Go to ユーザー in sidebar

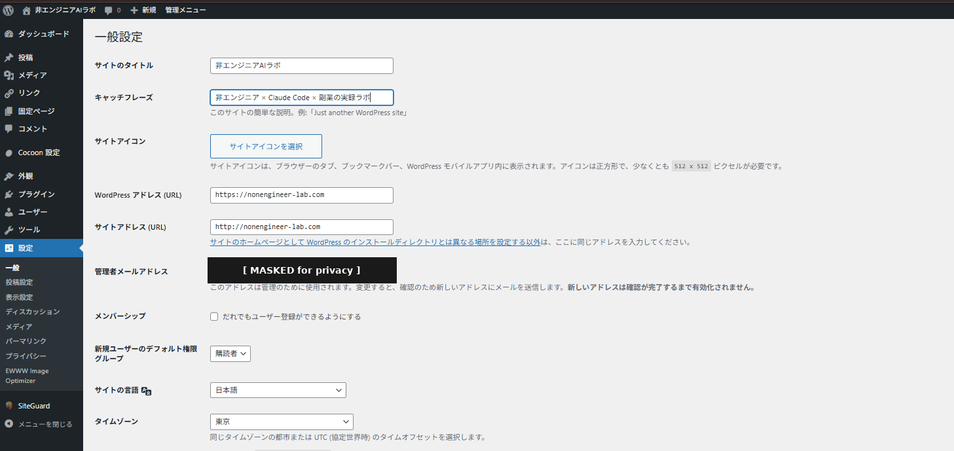(33, 212)
